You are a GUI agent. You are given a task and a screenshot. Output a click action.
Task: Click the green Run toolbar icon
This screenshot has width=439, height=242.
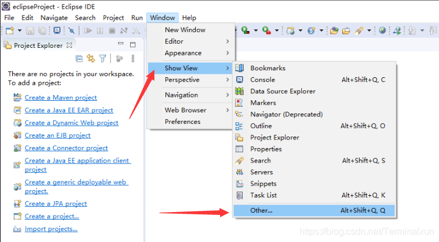245,30
